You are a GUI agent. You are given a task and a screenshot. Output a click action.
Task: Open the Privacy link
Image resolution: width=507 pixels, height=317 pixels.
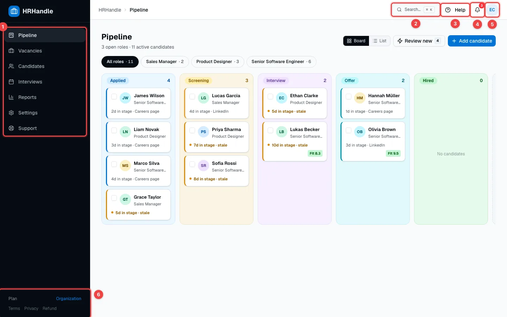31,309
